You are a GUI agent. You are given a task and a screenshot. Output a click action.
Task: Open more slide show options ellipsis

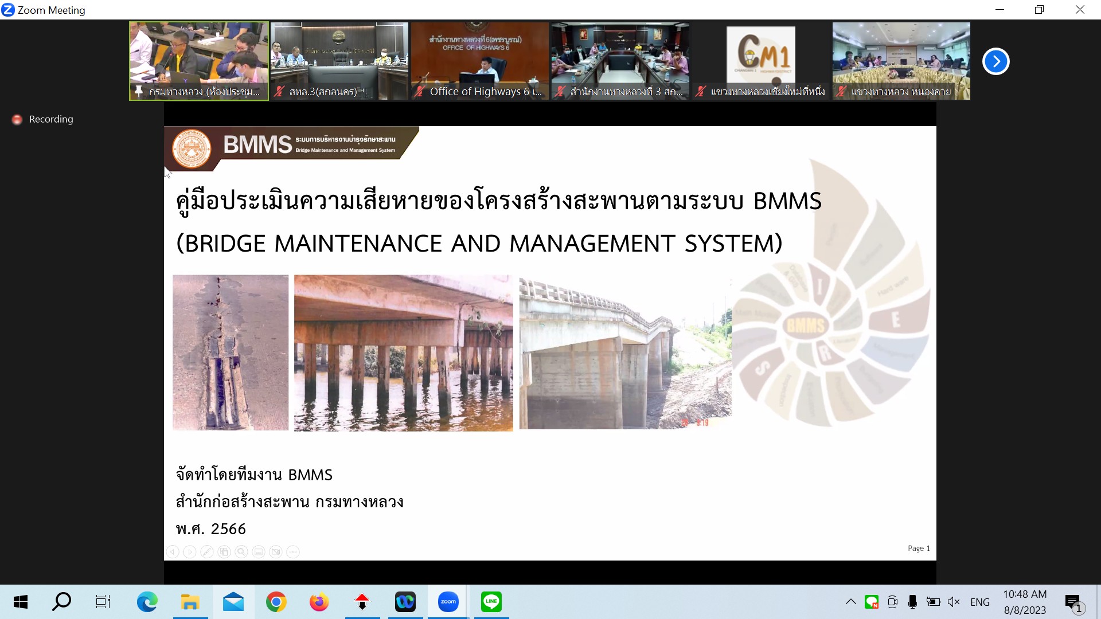(293, 552)
